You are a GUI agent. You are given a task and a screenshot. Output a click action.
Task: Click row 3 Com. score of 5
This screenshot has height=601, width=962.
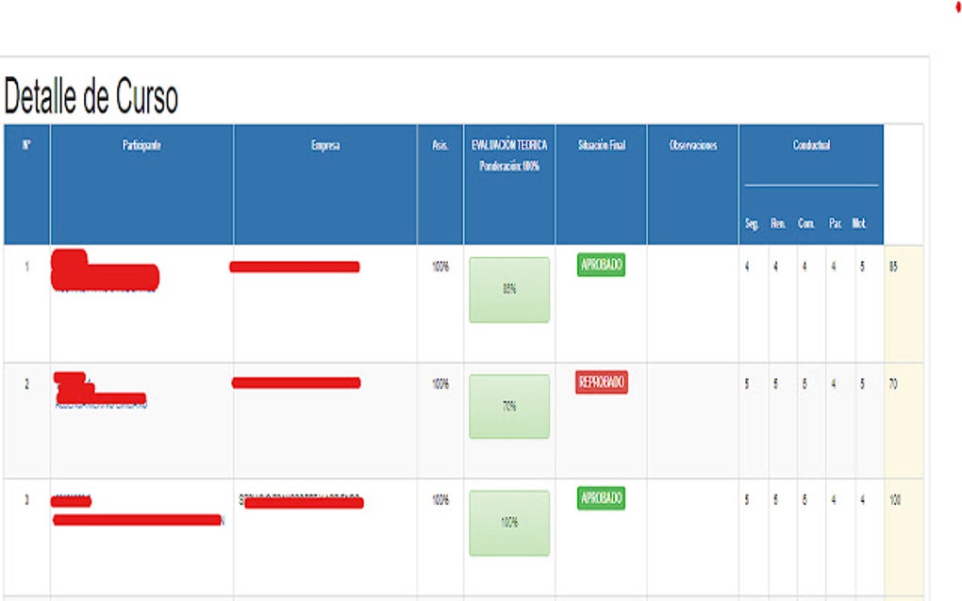804,500
